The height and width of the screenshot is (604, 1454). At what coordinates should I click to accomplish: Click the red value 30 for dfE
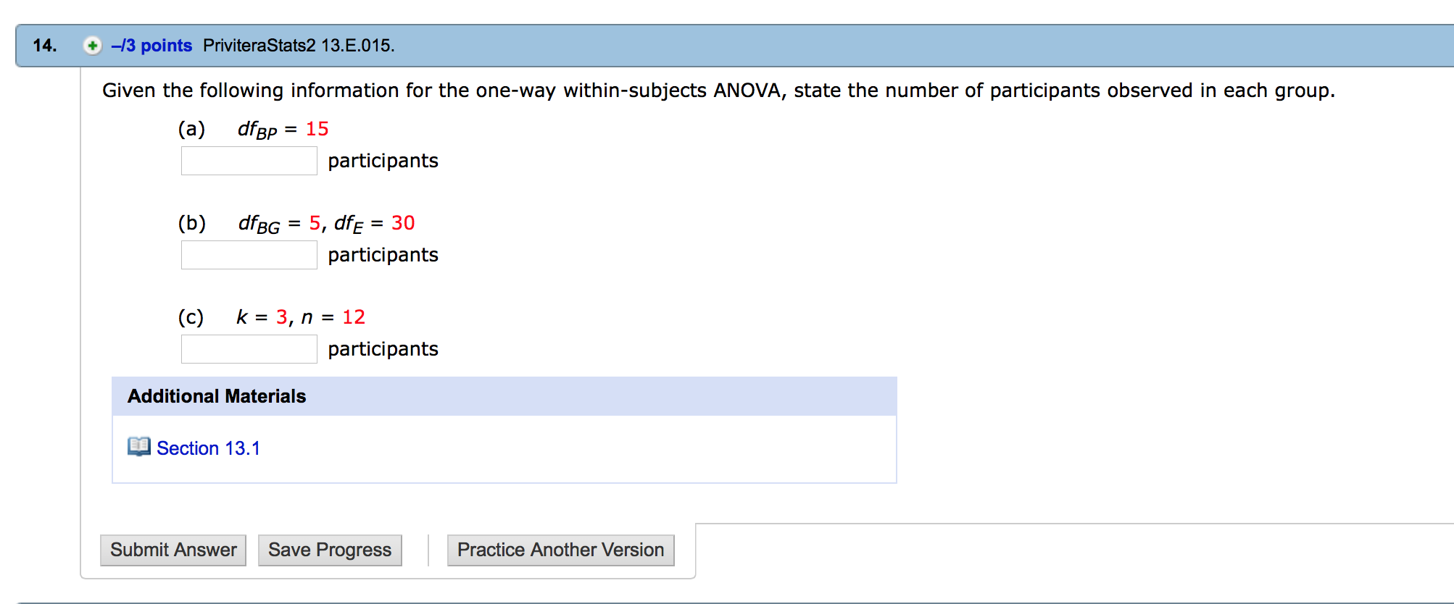(403, 223)
